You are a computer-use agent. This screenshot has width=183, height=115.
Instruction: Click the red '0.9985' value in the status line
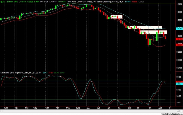coord(134,2)
